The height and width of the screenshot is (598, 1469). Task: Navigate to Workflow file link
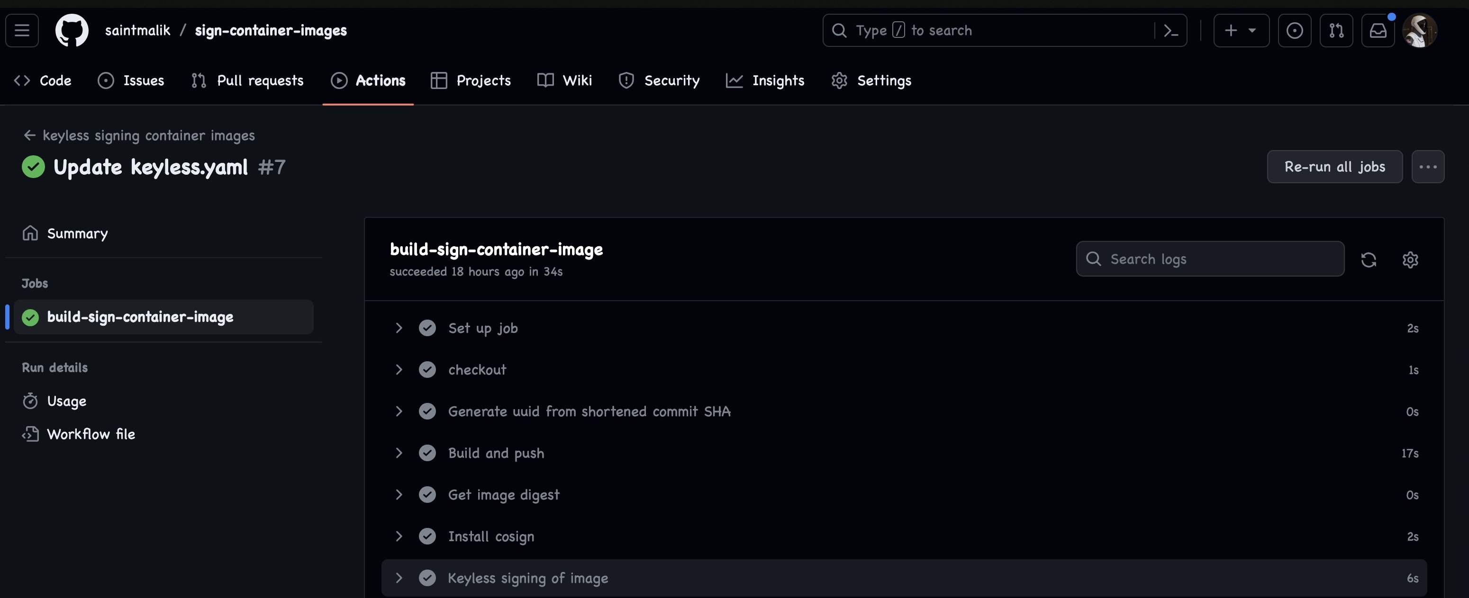[x=91, y=433]
